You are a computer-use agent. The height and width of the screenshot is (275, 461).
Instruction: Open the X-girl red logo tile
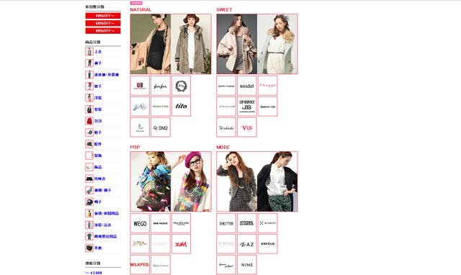(181, 244)
